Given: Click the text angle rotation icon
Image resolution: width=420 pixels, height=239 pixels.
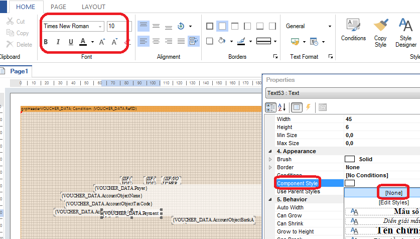Looking at the screenshot, I should pos(181,26).
